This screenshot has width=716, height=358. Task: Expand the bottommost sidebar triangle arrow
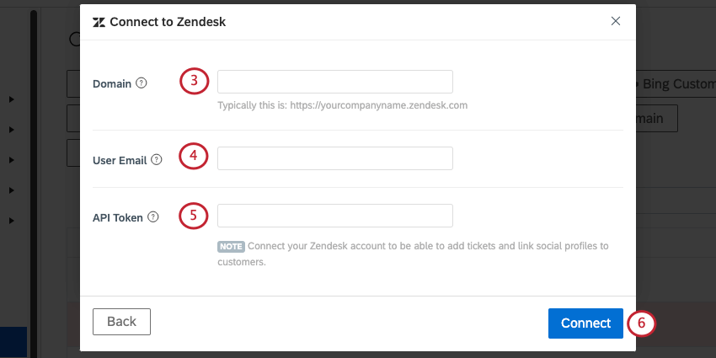pyautogui.click(x=12, y=221)
